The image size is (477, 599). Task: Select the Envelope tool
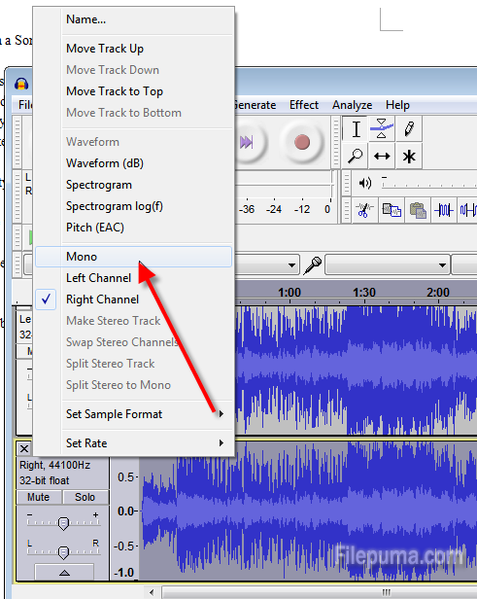click(x=382, y=129)
